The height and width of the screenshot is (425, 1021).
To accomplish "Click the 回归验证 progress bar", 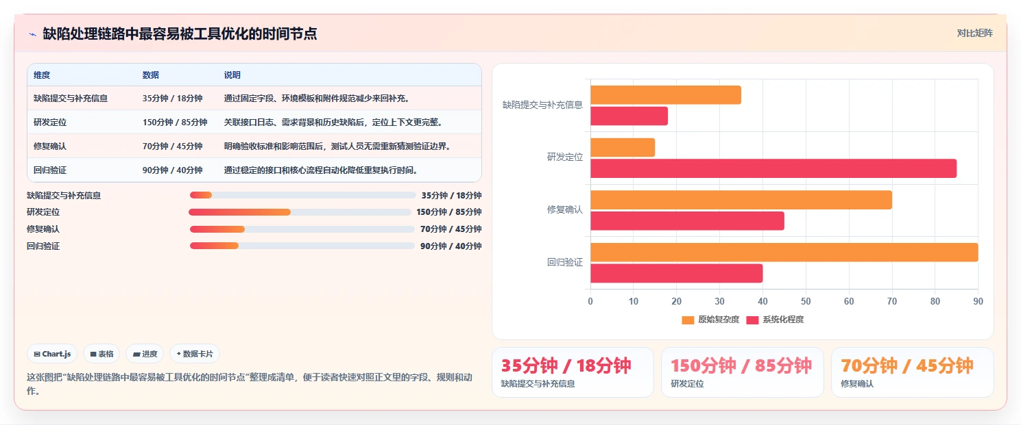I will (x=302, y=246).
